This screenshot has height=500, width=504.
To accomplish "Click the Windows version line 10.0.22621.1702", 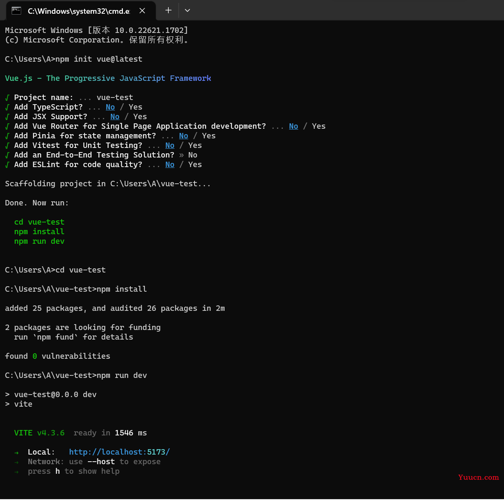I will pyautogui.click(x=97, y=30).
